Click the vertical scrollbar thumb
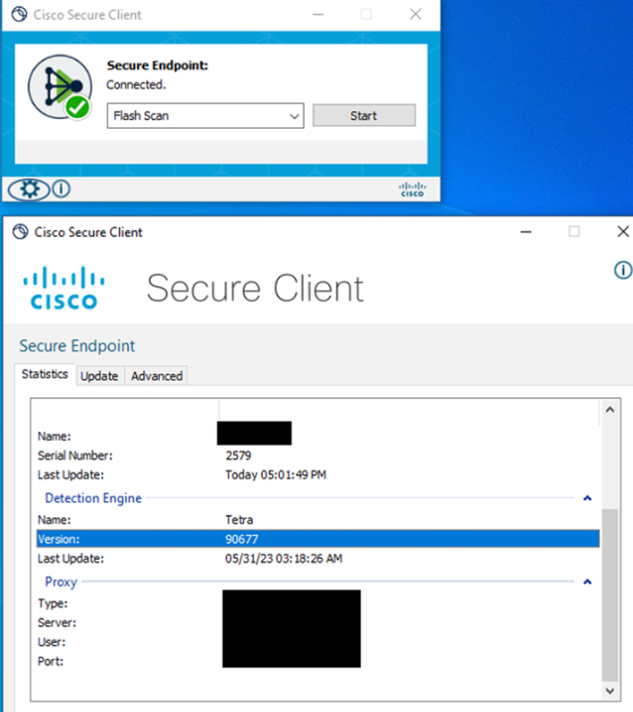 (x=610, y=596)
